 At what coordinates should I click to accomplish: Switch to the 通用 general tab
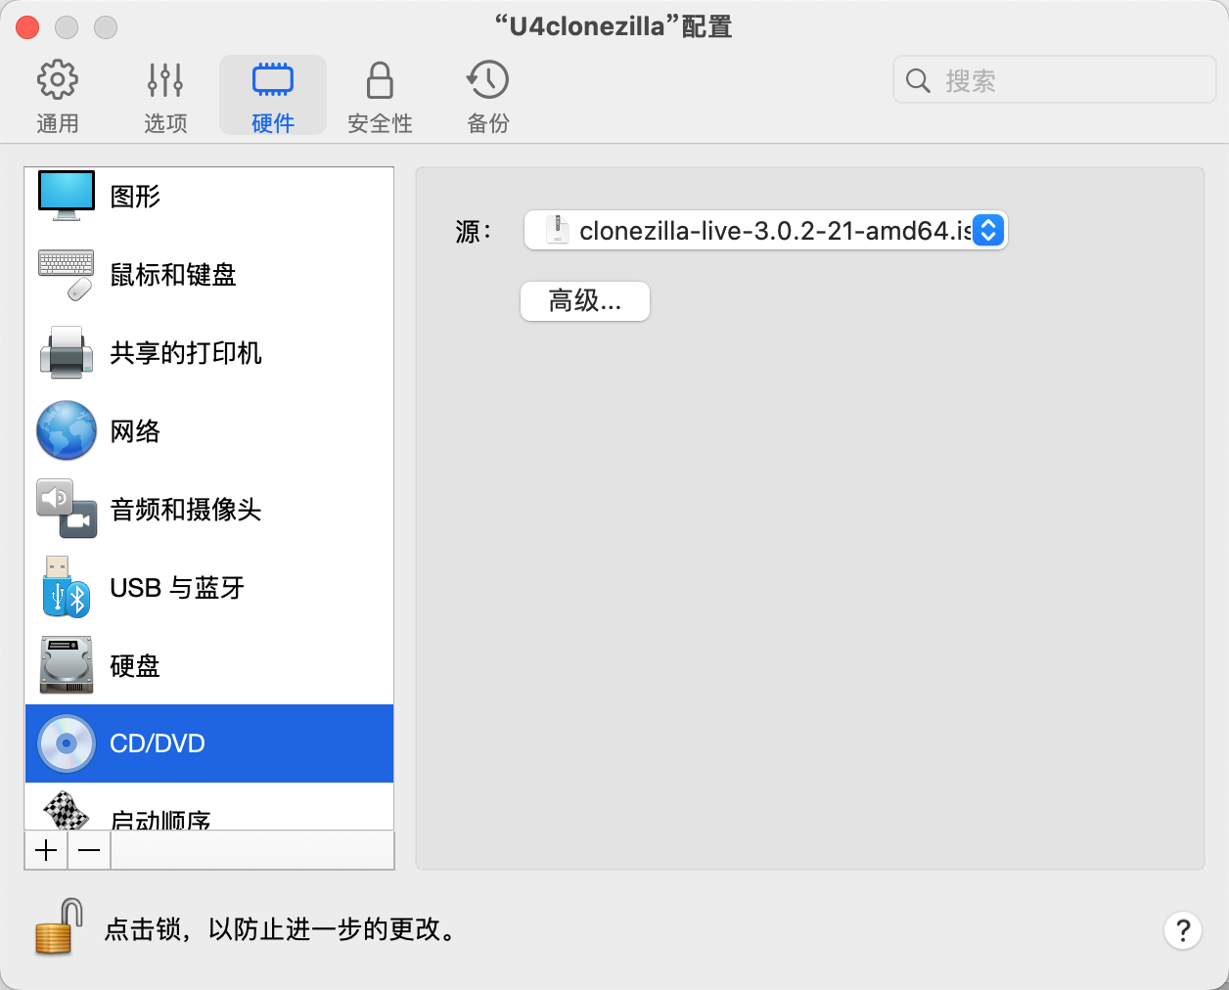point(58,96)
